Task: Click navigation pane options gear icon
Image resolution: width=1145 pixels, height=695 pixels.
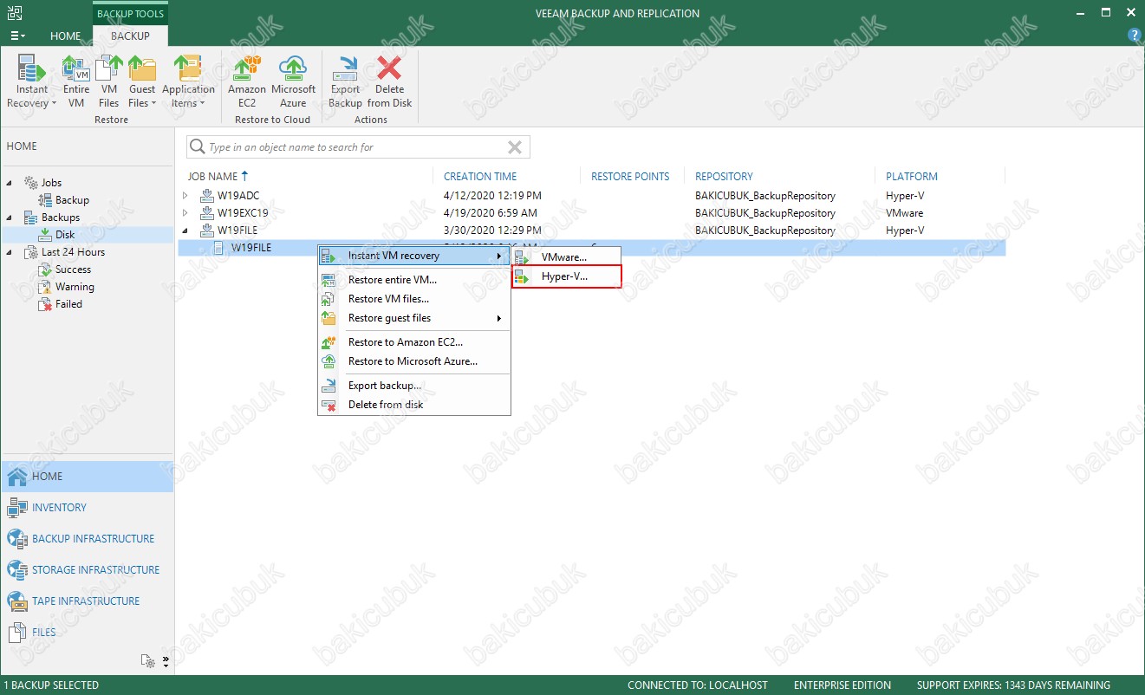Action: [x=148, y=661]
